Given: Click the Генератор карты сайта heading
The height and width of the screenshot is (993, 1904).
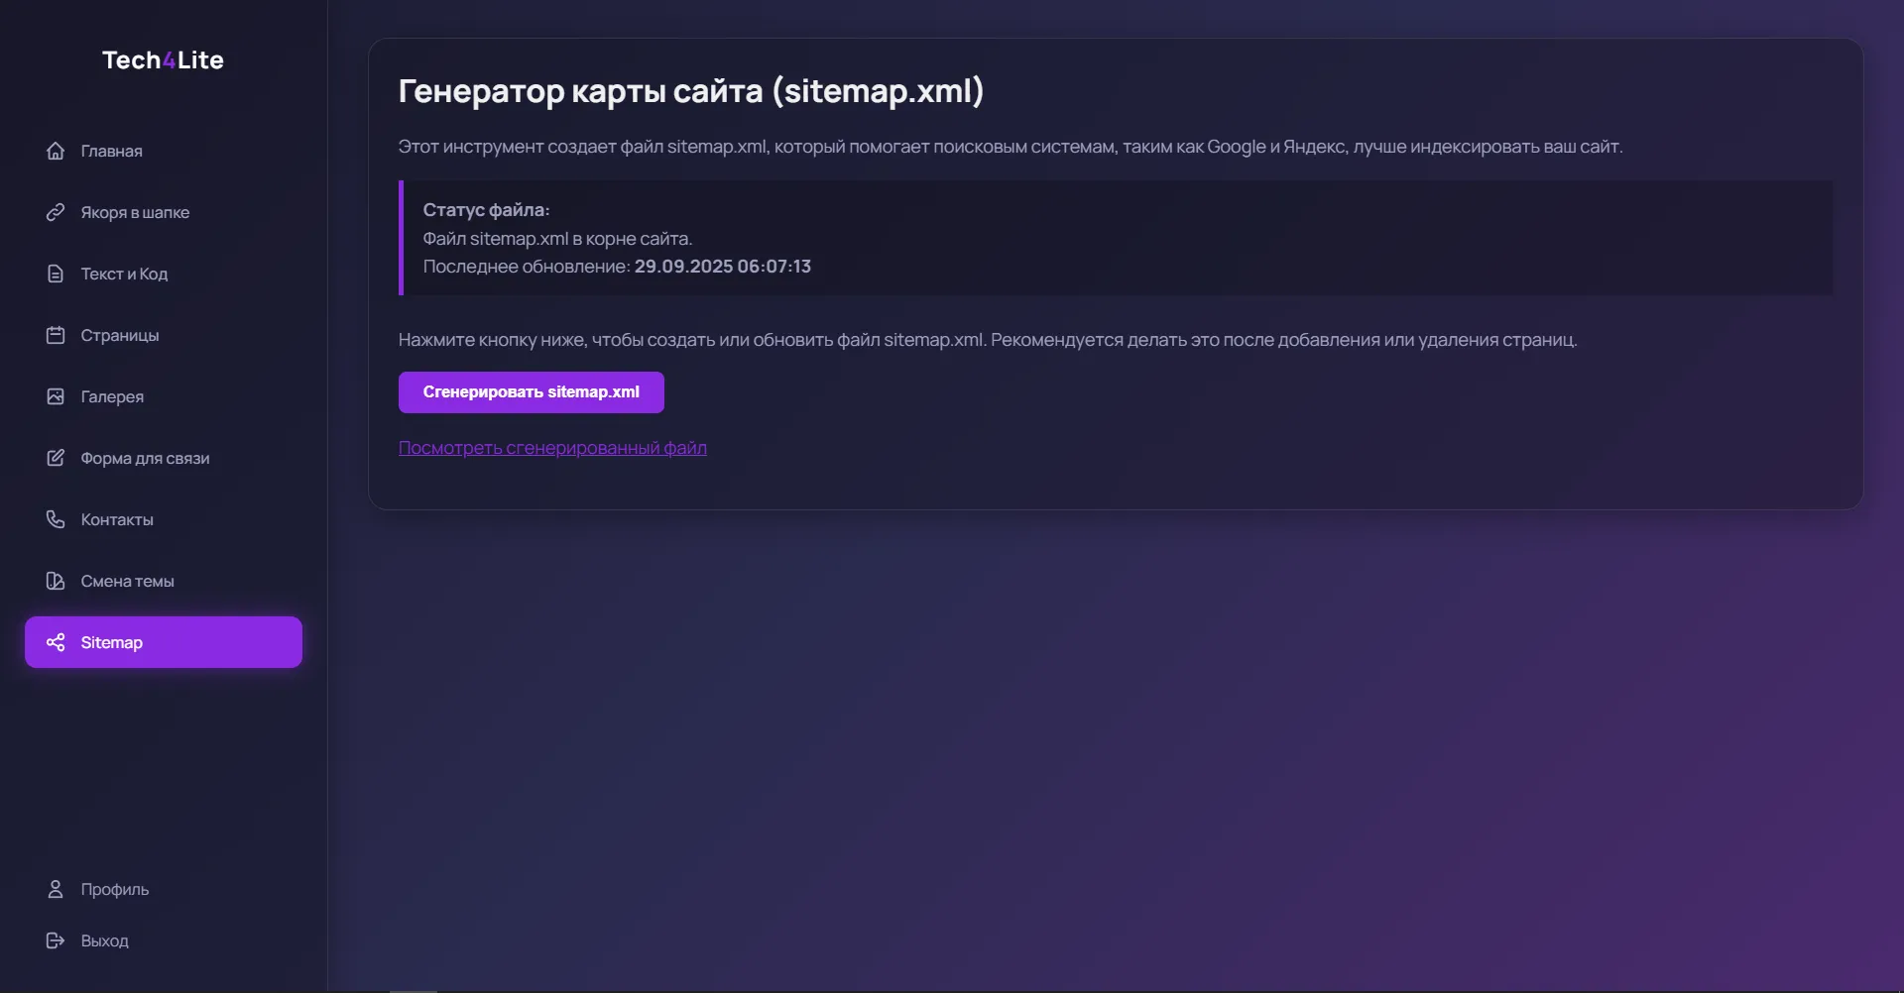Looking at the screenshot, I should pos(690,91).
